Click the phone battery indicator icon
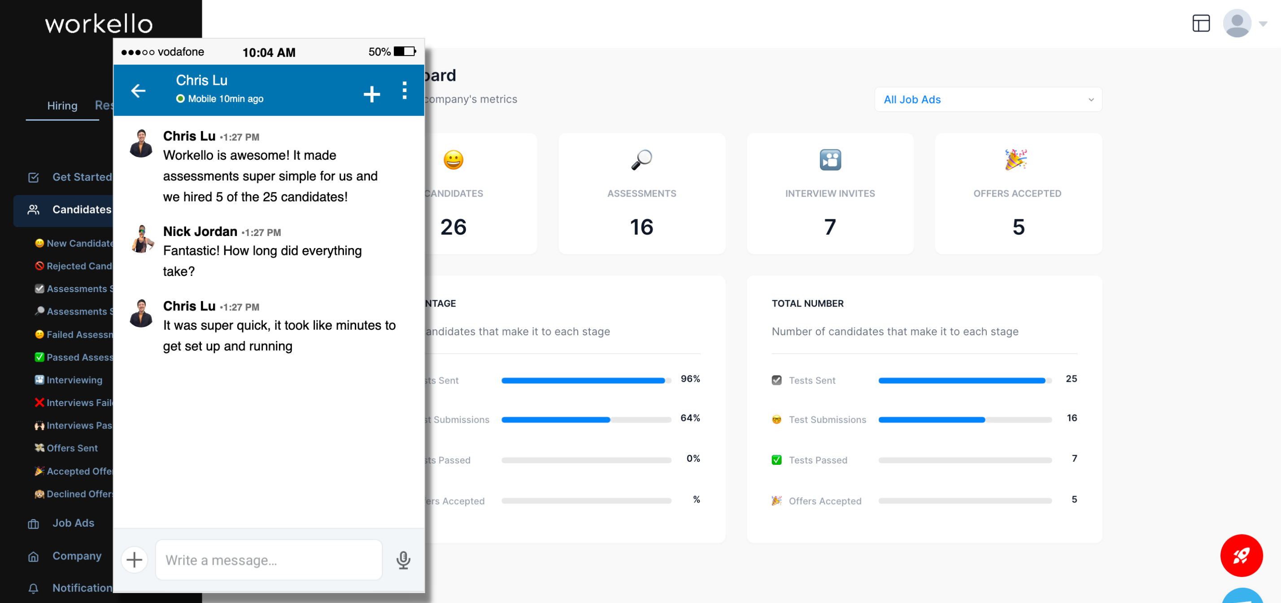 coord(405,51)
